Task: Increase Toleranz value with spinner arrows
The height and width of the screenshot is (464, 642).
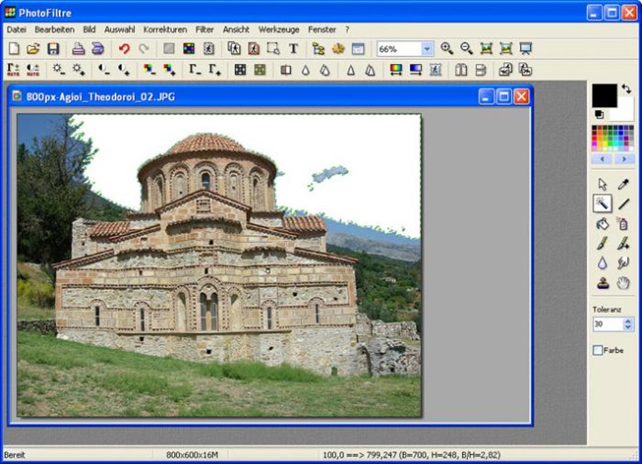Action: click(628, 320)
